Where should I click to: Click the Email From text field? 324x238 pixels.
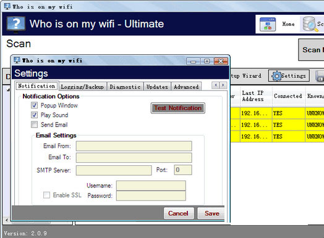click(134, 146)
